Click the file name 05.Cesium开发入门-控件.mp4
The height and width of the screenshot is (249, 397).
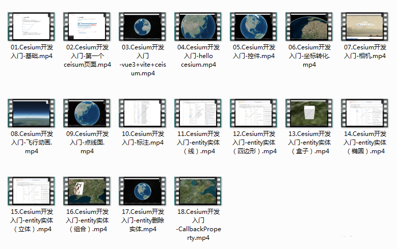(x=254, y=51)
